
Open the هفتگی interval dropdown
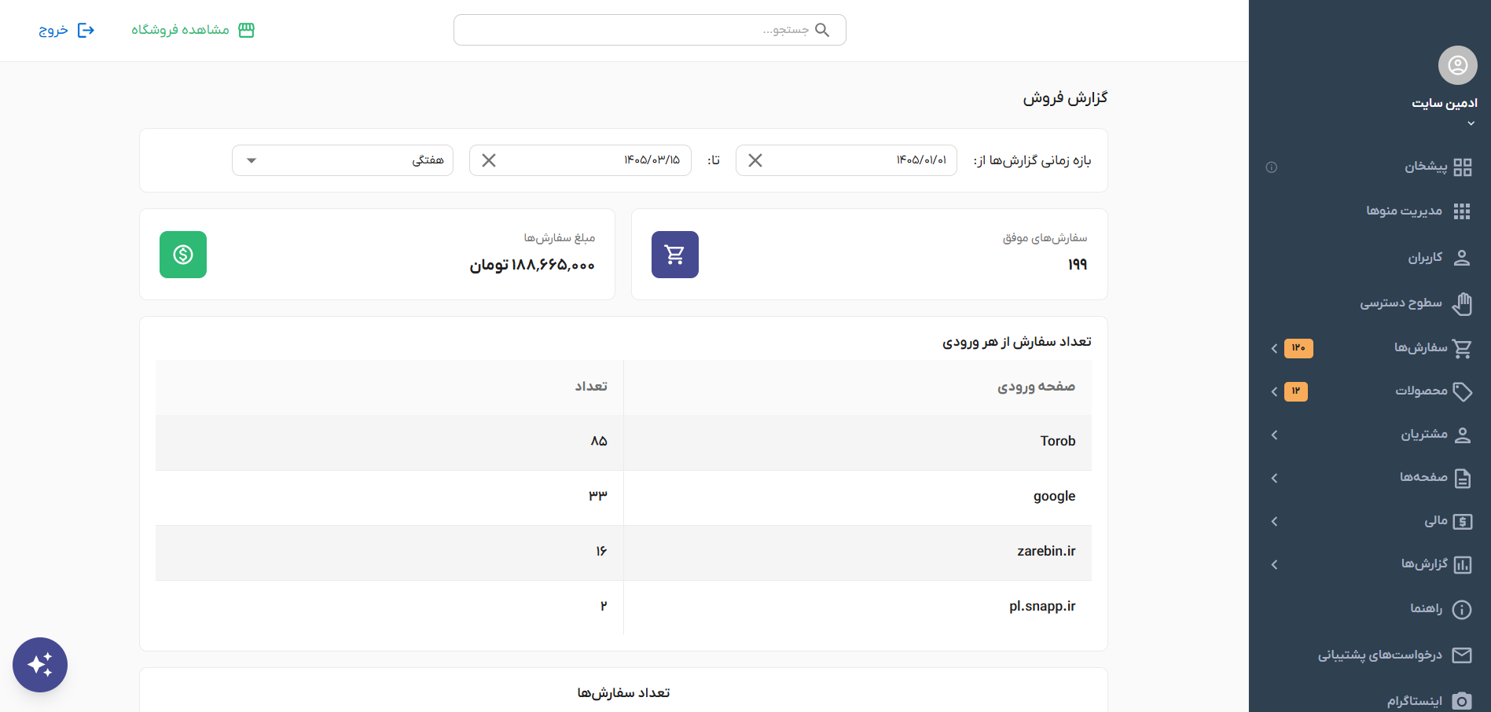click(343, 160)
